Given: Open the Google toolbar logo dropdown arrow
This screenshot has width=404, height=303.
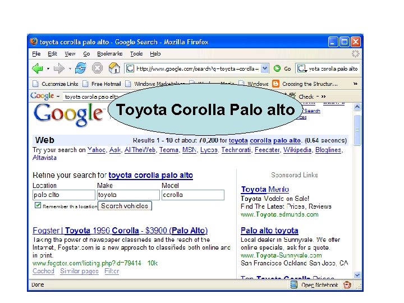Looking at the screenshot, I should point(58,97).
